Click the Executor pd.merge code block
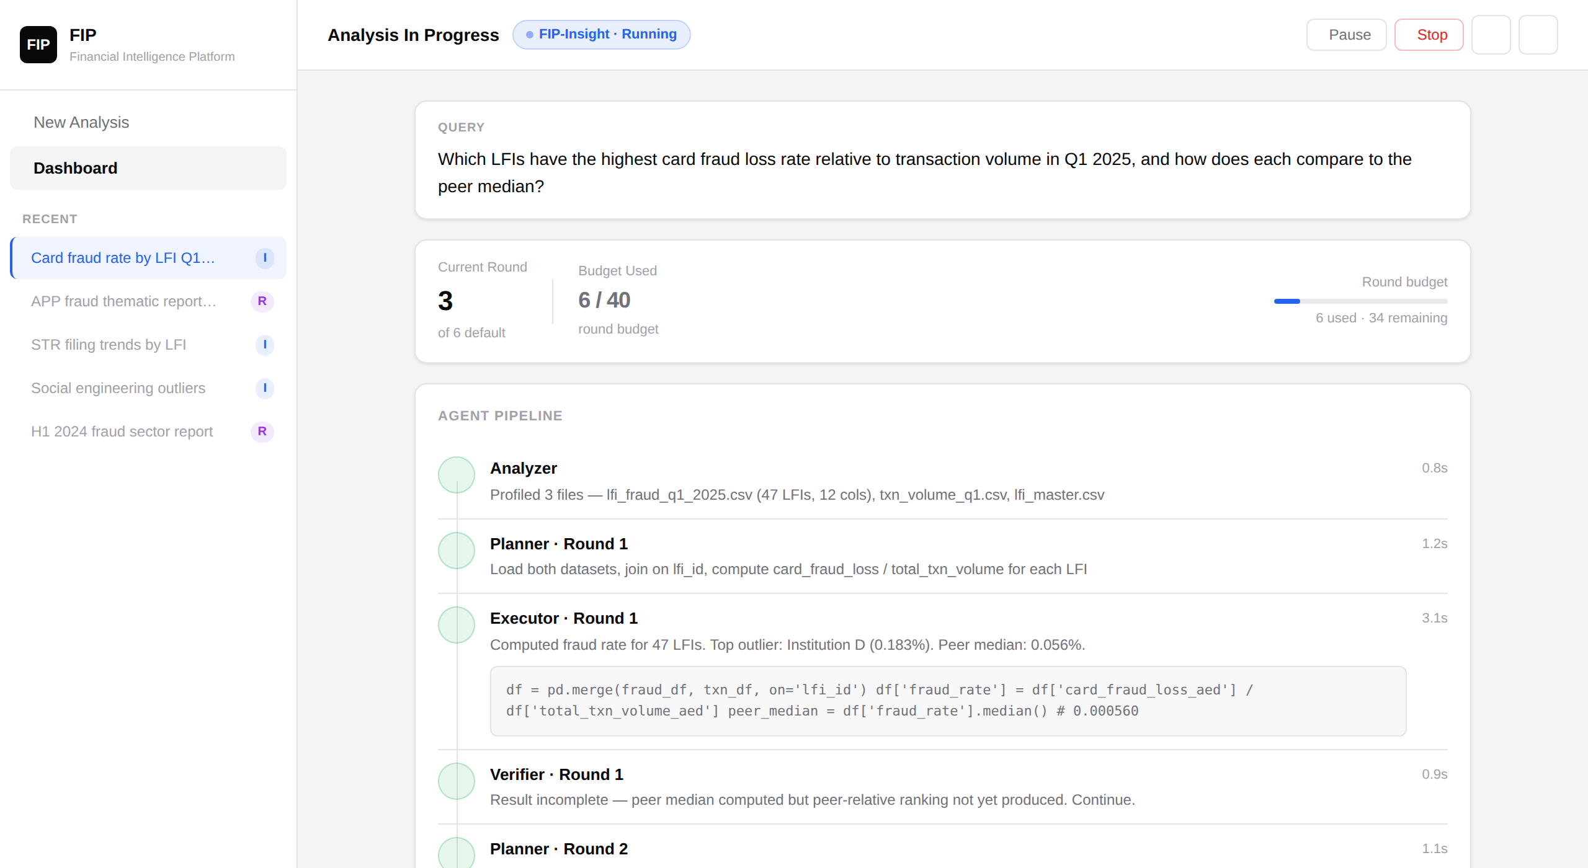Screen dimensions: 1588x868 point(948,701)
